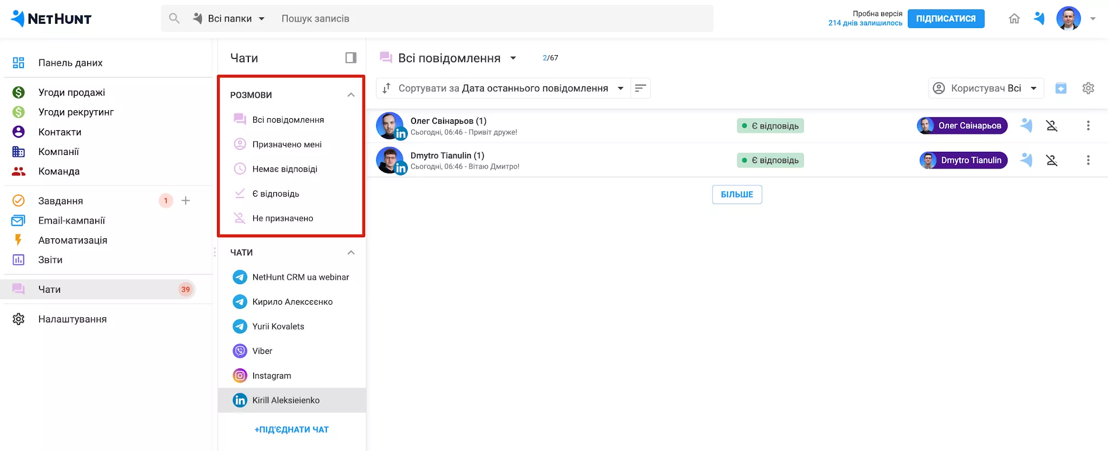Open the user profile avatar menu
The image size is (1108, 451).
[1069, 18]
